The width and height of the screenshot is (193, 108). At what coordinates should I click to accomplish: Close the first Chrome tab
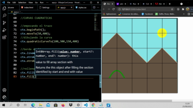point(112,4)
